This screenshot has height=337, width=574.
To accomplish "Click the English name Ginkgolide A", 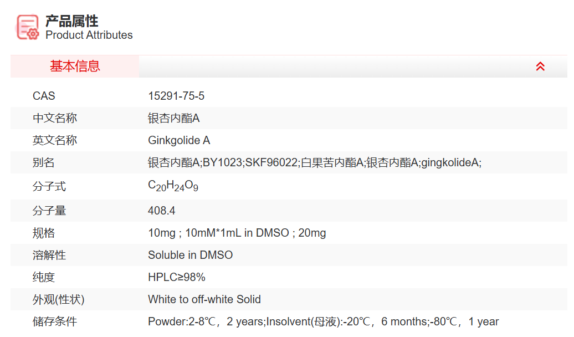I will coord(179,140).
